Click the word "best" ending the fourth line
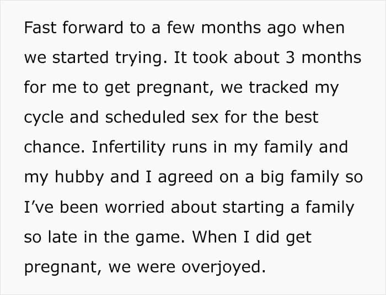Screen dimensions: 386x295 (x=302, y=117)
